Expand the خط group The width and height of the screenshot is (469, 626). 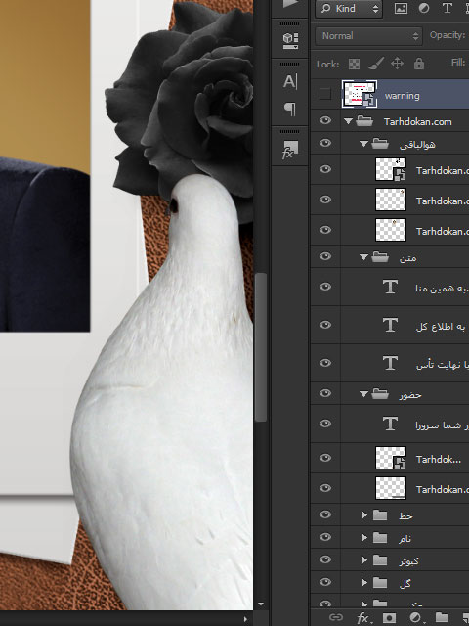point(363,515)
